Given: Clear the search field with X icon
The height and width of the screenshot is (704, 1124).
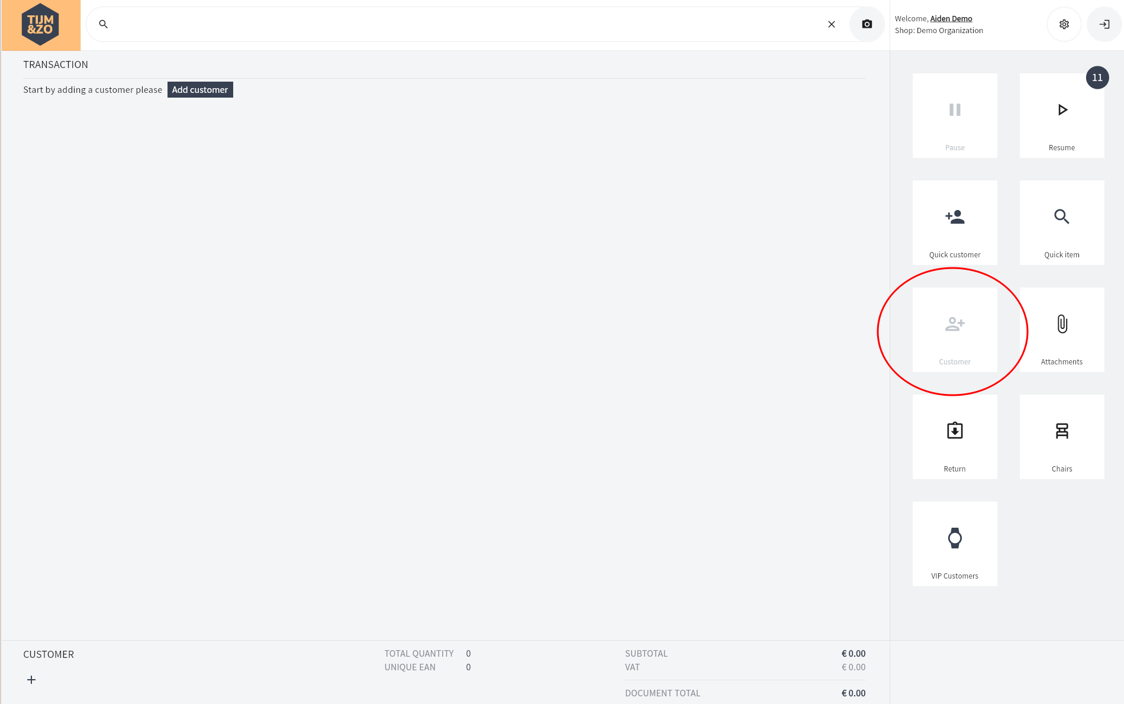Looking at the screenshot, I should pos(831,24).
